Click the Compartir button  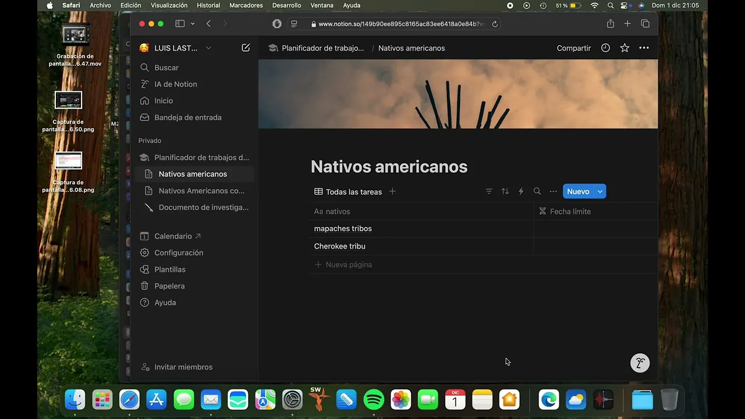pos(573,48)
